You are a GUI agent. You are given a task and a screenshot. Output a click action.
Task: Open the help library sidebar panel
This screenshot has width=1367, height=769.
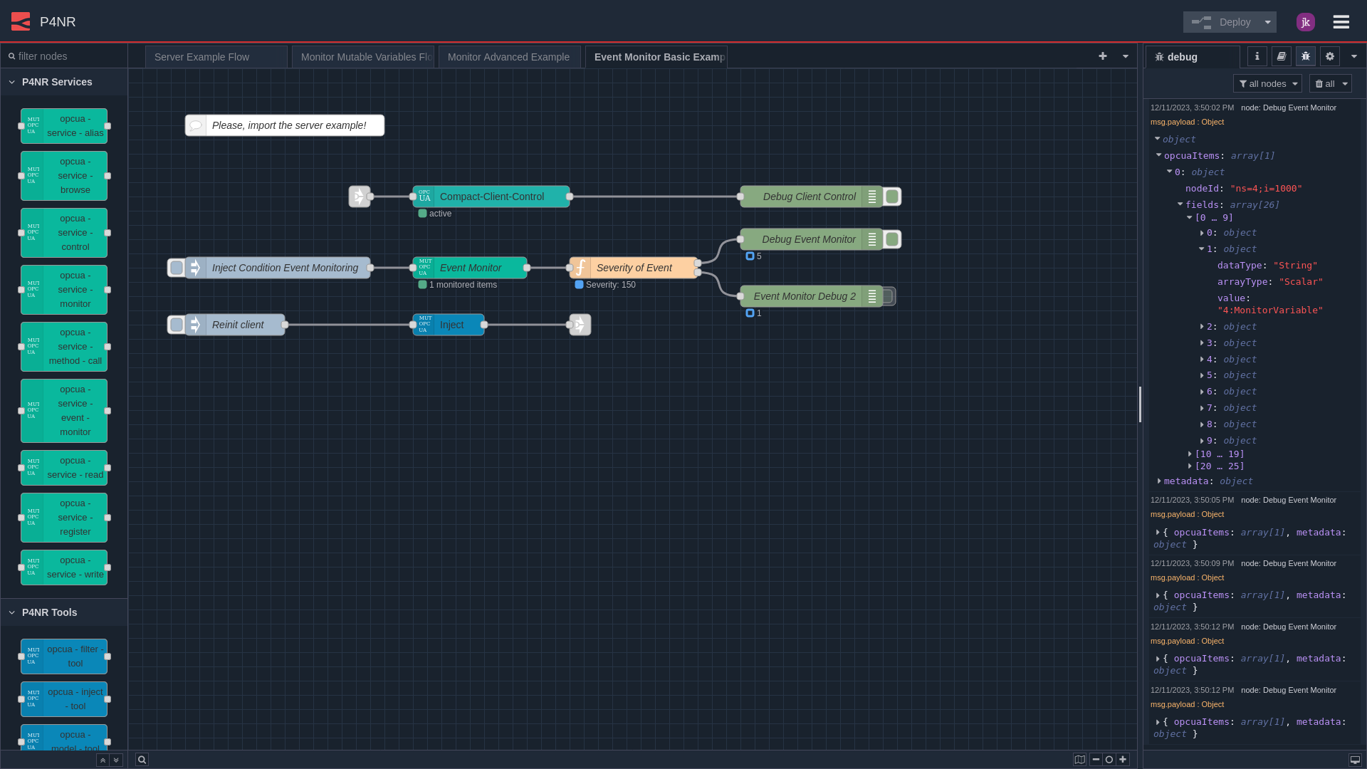point(1281,56)
